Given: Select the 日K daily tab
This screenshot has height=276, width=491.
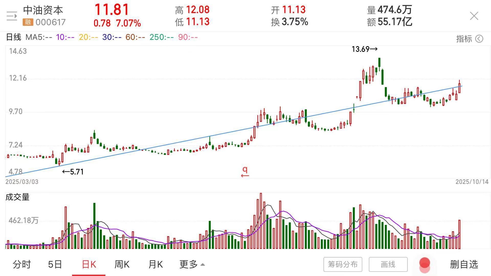Looking at the screenshot, I should coord(89,264).
